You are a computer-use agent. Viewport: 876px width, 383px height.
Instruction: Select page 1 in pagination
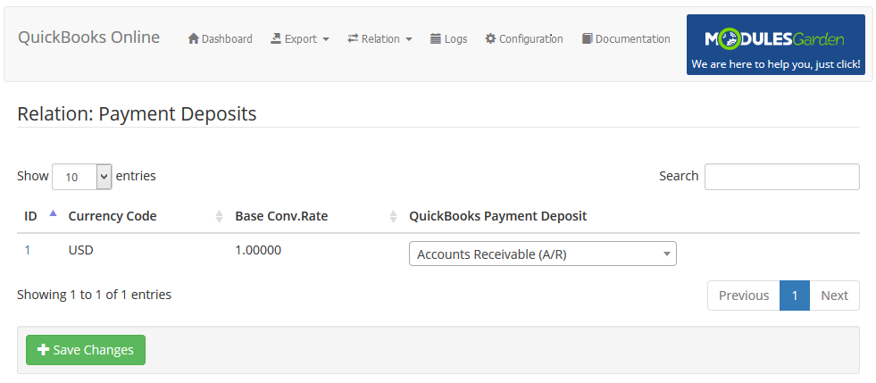click(x=795, y=296)
